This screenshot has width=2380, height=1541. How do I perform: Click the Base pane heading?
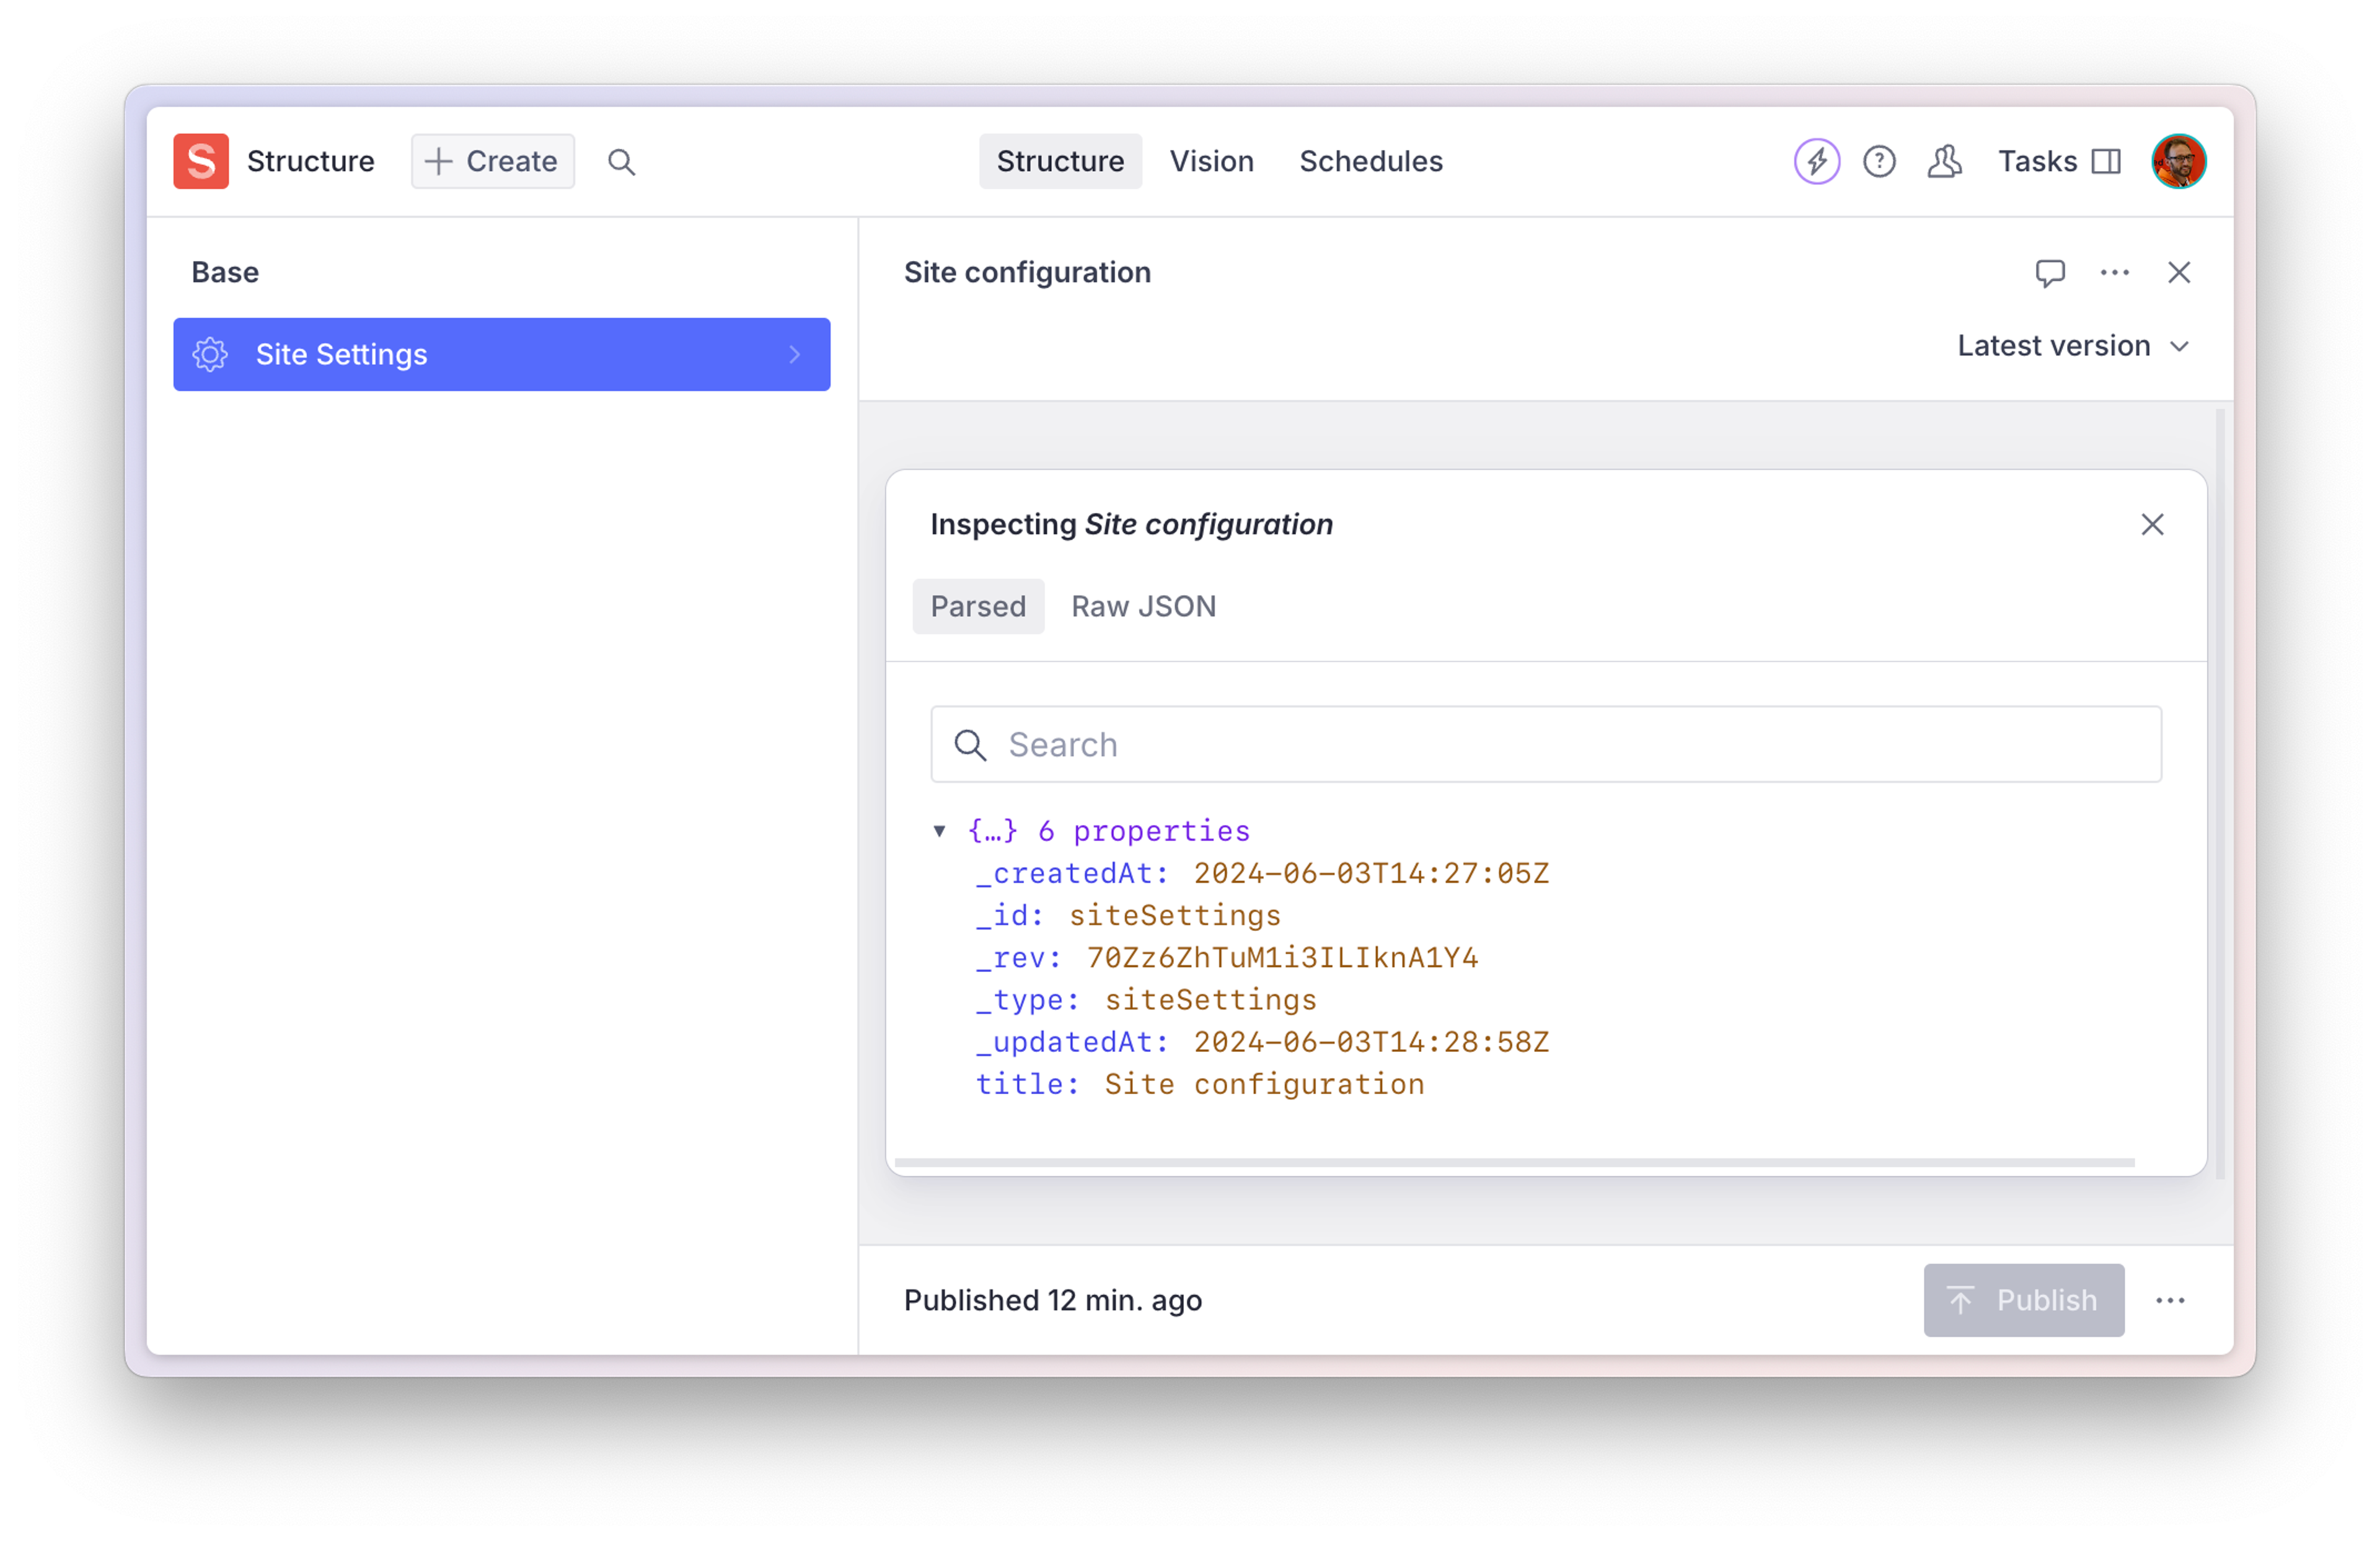225,273
